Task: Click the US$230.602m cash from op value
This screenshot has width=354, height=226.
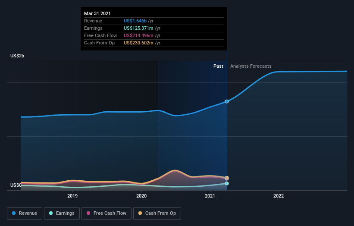Action: point(138,43)
